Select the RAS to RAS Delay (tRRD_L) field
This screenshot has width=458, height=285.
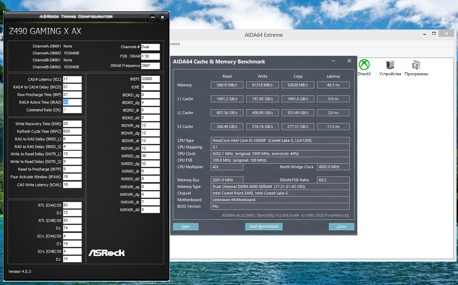tap(72, 139)
